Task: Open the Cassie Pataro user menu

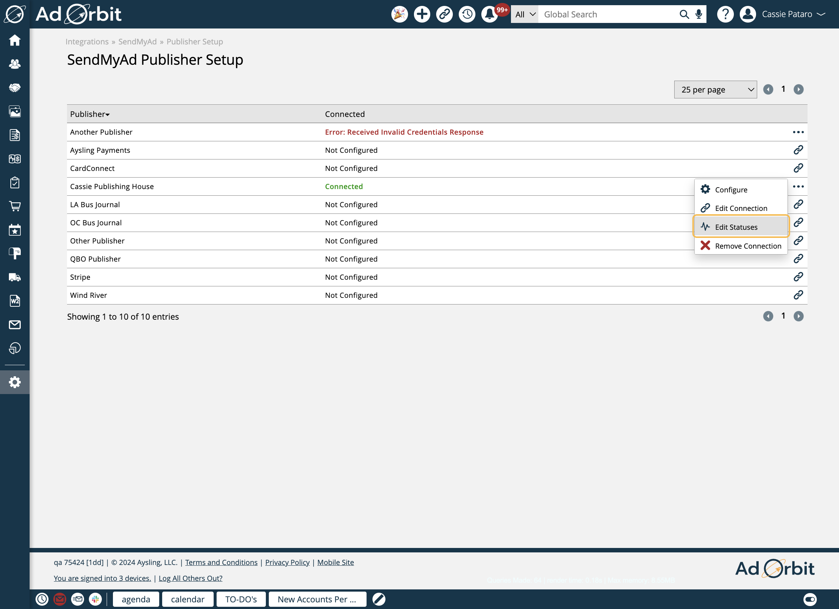Action: [787, 14]
